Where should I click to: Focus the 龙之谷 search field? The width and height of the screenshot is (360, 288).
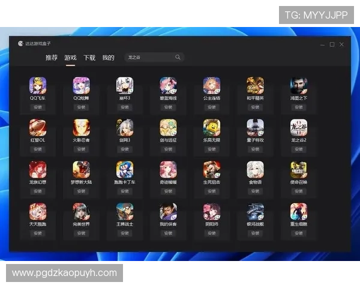154,57
